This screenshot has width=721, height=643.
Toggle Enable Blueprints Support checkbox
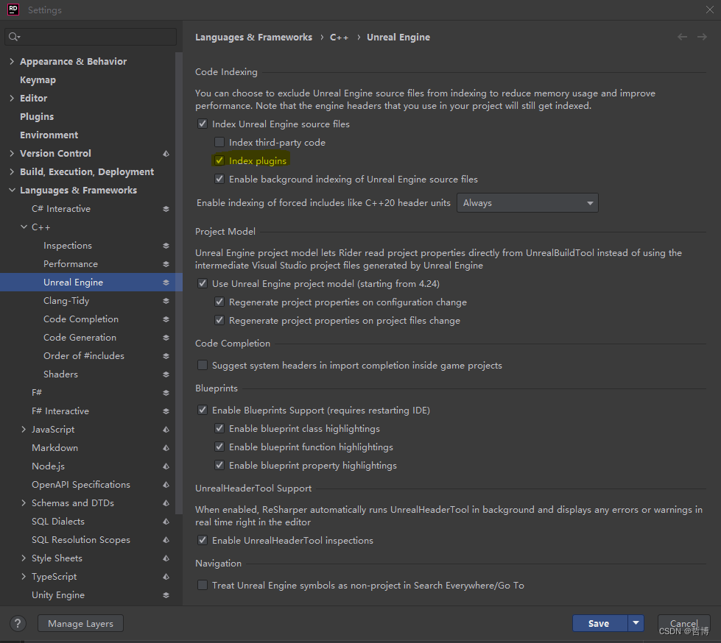pyautogui.click(x=203, y=410)
